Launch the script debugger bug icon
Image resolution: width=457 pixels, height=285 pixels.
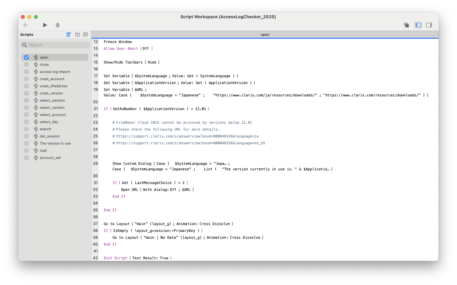58,25
